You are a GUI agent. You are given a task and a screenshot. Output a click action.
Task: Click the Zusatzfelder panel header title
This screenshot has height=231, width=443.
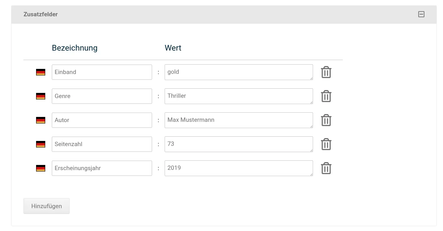pos(41,14)
